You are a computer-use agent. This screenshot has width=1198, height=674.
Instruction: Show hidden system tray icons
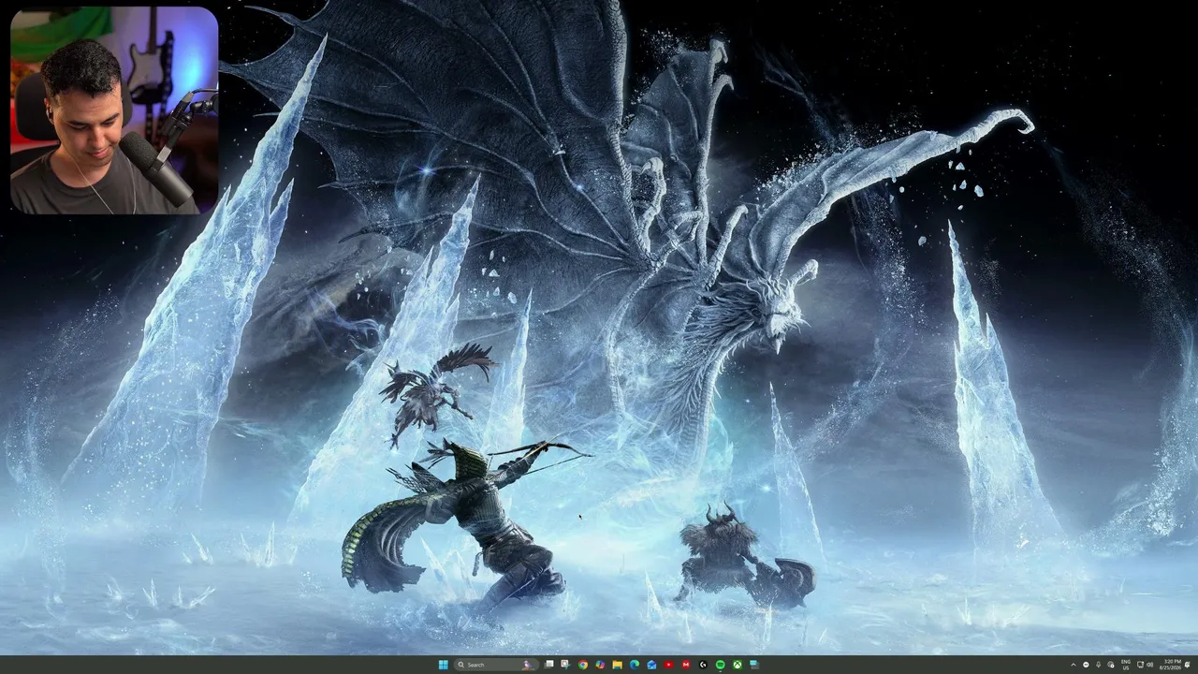[1074, 665]
